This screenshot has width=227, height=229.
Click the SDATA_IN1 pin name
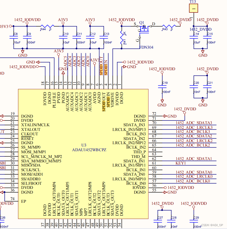(x=134, y=161)
